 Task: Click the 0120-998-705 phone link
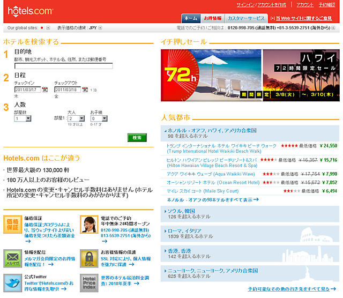pos(125,230)
